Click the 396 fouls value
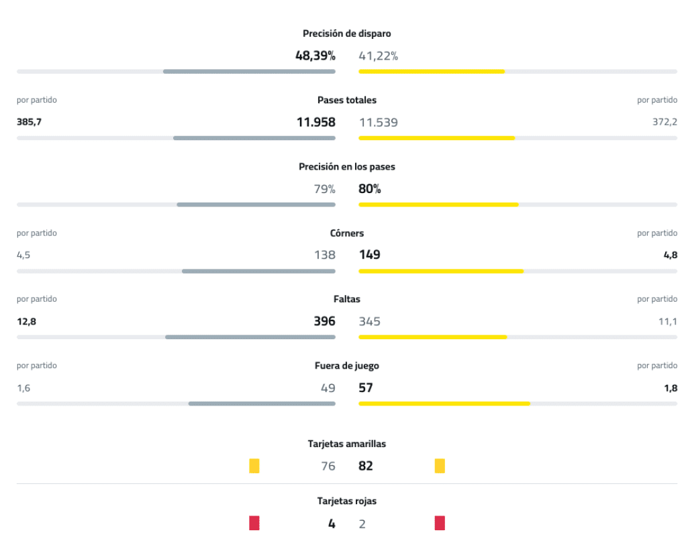 point(325,321)
